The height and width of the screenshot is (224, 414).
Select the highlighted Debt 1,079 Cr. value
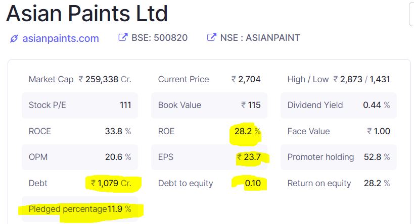(x=111, y=183)
